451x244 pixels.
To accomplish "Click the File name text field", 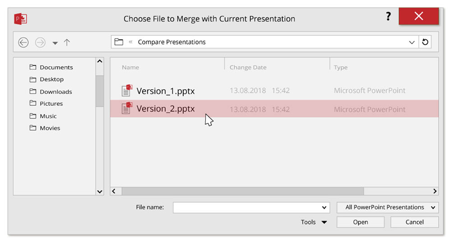I will (246, 207).
